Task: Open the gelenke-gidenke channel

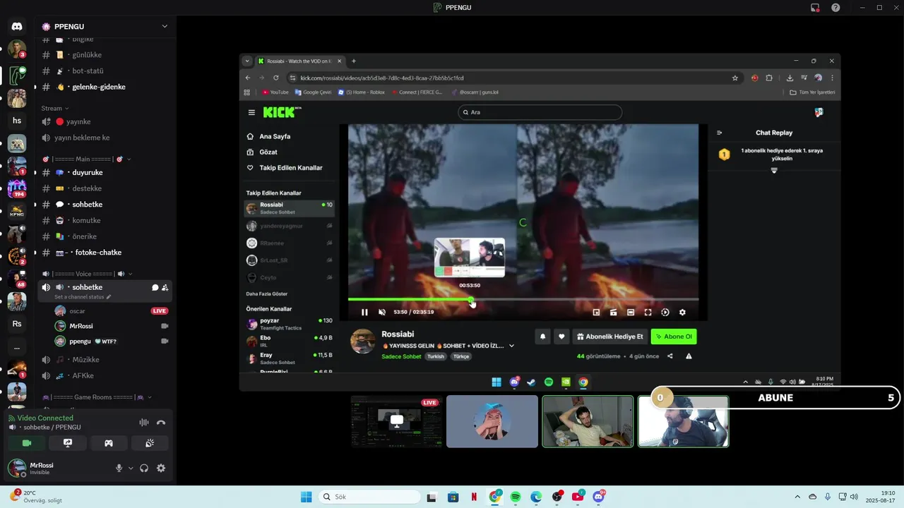Action: (x=105, y=87)
